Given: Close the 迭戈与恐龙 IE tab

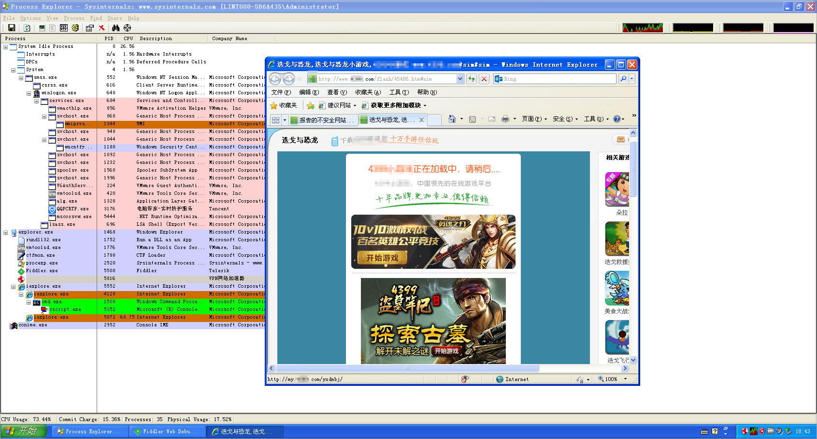Looking at the screenshot, I should point(421,120).
